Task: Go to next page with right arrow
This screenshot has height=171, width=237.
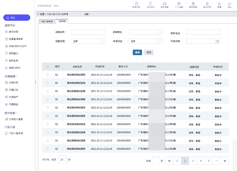Action: (225, 161)
